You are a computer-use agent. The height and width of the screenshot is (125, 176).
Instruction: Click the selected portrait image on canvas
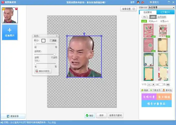point(84,56)
